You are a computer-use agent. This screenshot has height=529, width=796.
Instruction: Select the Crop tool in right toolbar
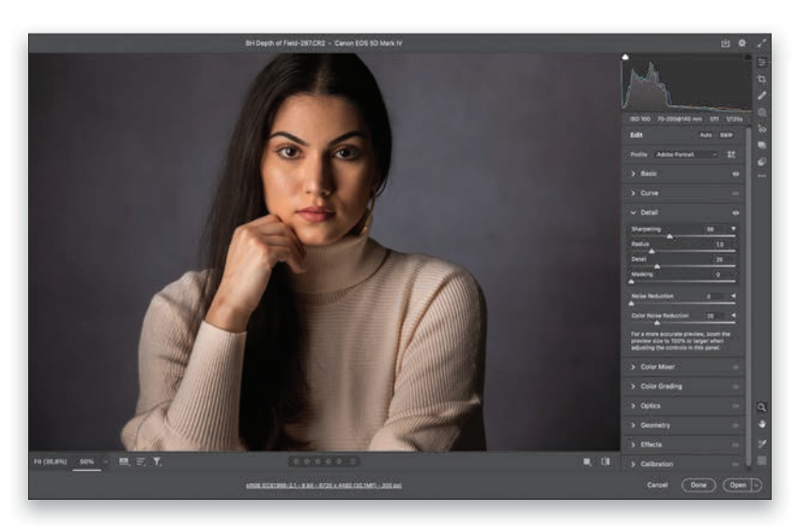point(761,79)
